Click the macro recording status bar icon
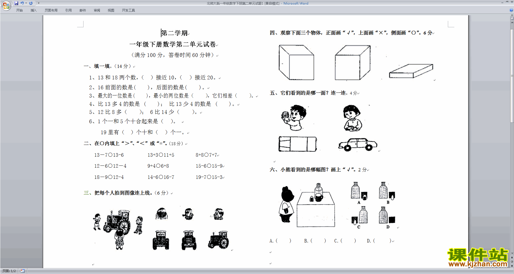 pos(23,271)
